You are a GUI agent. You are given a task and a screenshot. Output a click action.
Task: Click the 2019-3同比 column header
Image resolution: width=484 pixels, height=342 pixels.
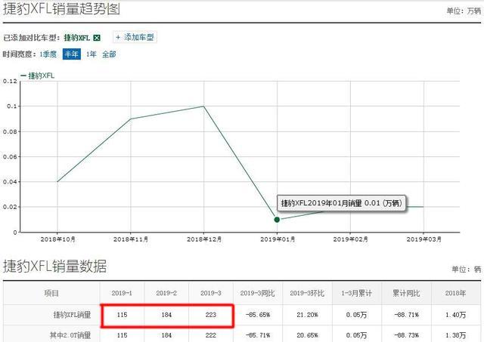(x=258, y=293)
